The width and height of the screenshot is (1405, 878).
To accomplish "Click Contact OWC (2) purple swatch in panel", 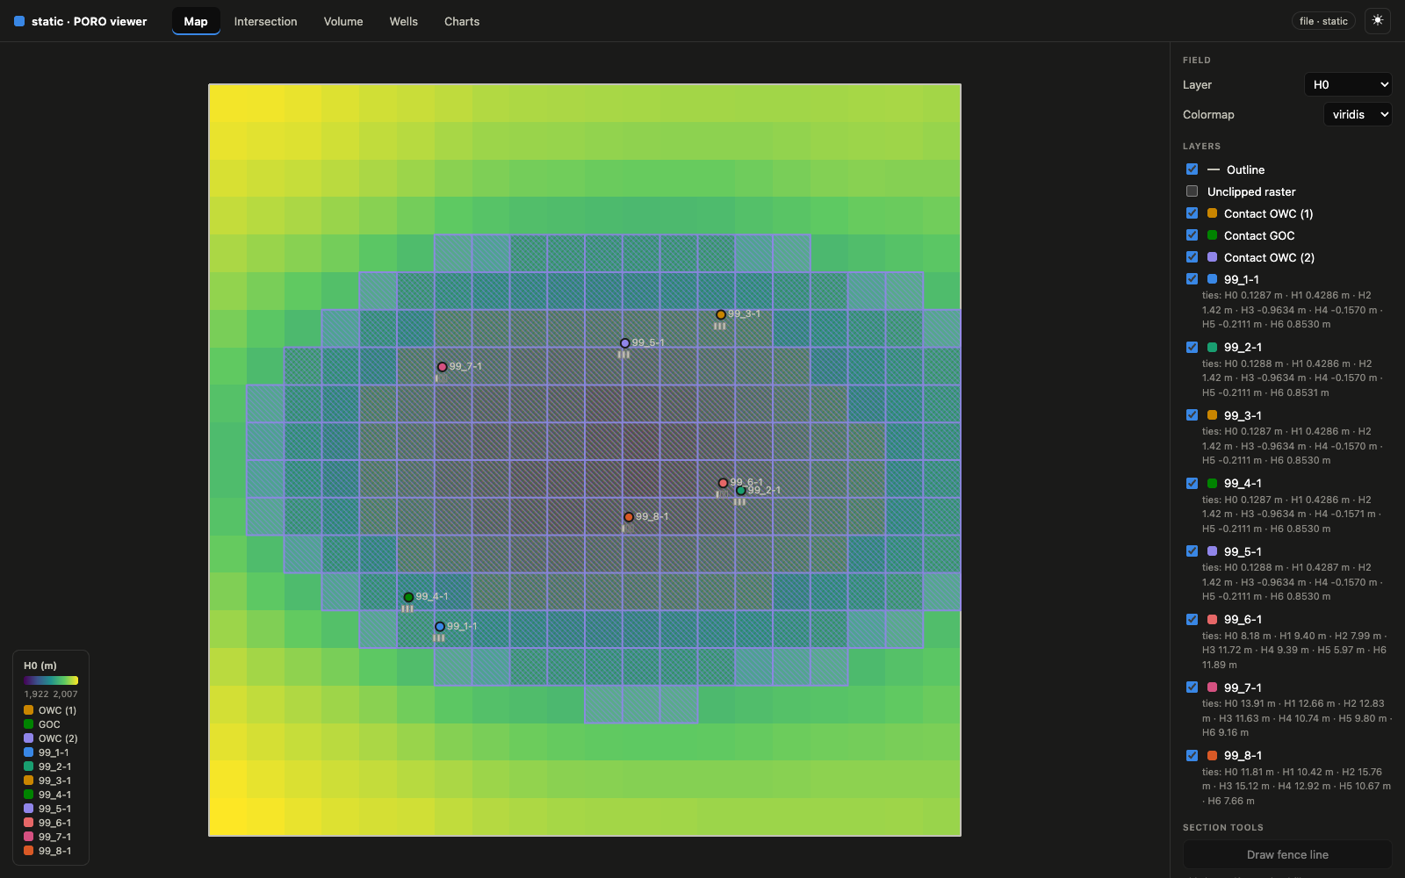I will 1212,257.
